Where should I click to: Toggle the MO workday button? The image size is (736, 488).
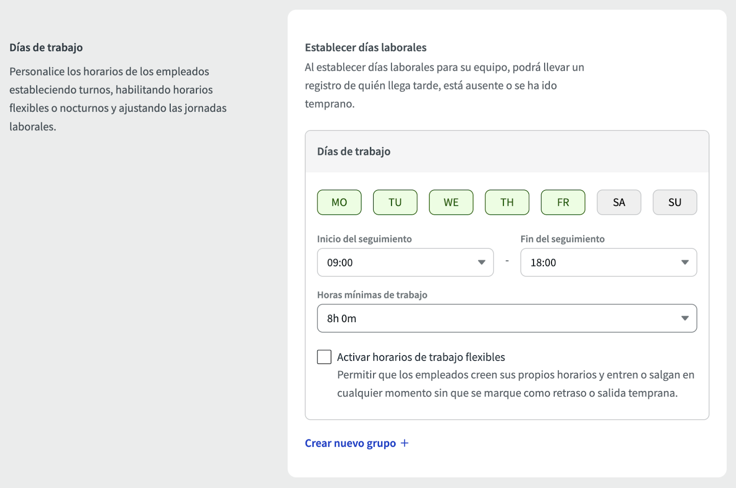click(x=339, y=202)
